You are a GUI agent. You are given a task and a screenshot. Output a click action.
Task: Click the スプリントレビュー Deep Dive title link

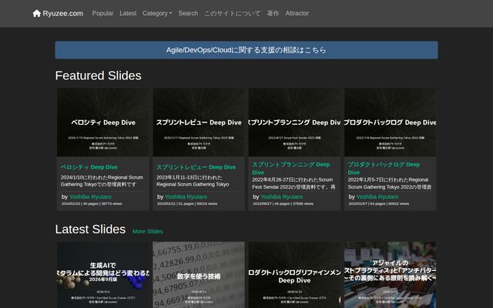(x=196, y=167)
